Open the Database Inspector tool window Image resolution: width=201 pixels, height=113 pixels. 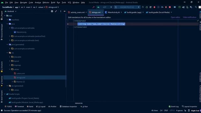[x=68, y=106]
